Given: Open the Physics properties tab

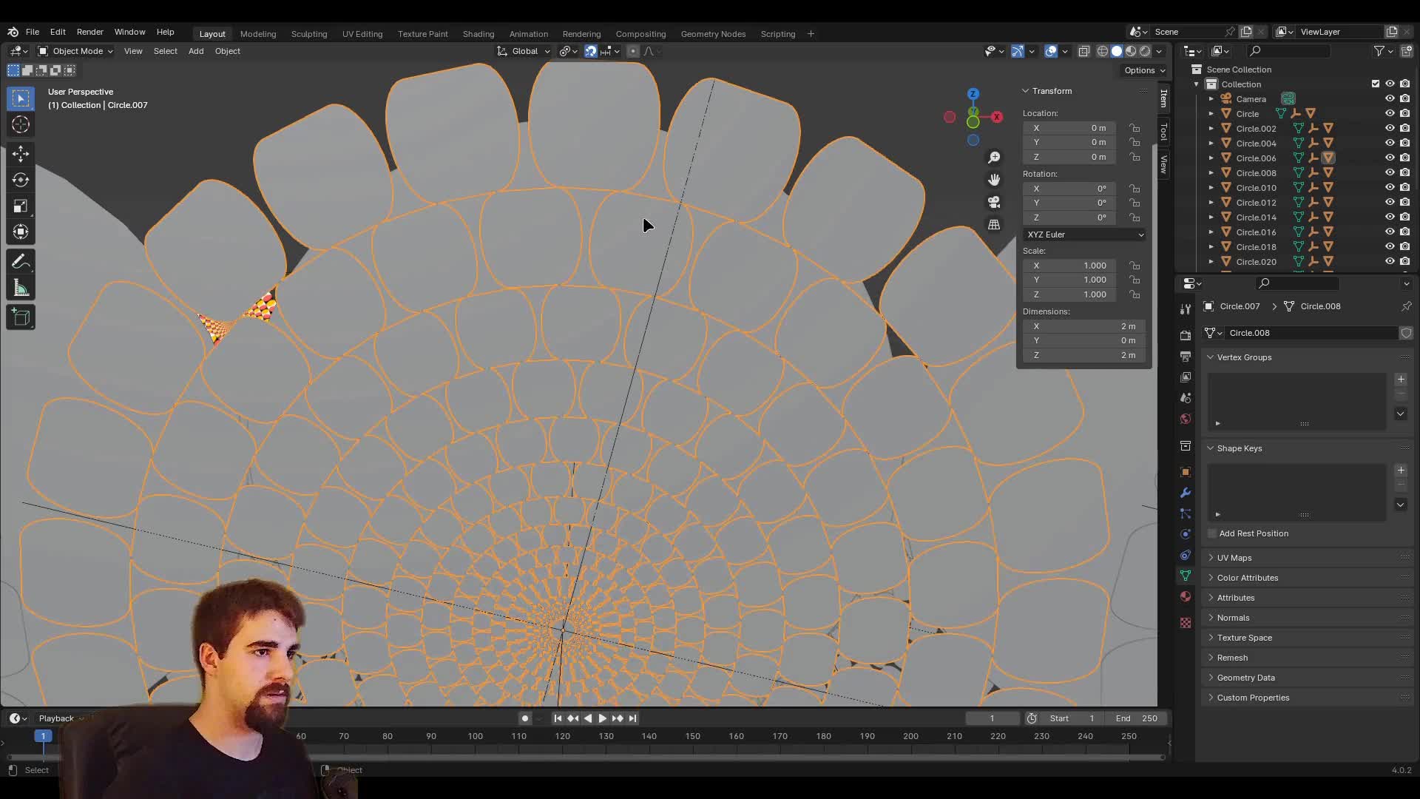Looking at the screenshot, I should coord(1186,534).
